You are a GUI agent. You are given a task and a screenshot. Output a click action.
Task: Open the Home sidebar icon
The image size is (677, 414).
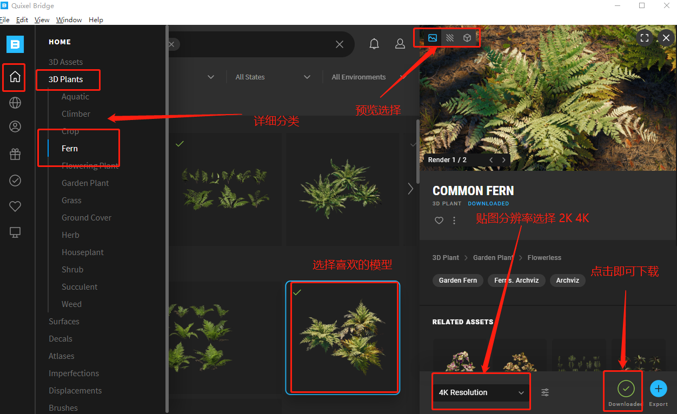pyautogui.click(x=15, y=77)
